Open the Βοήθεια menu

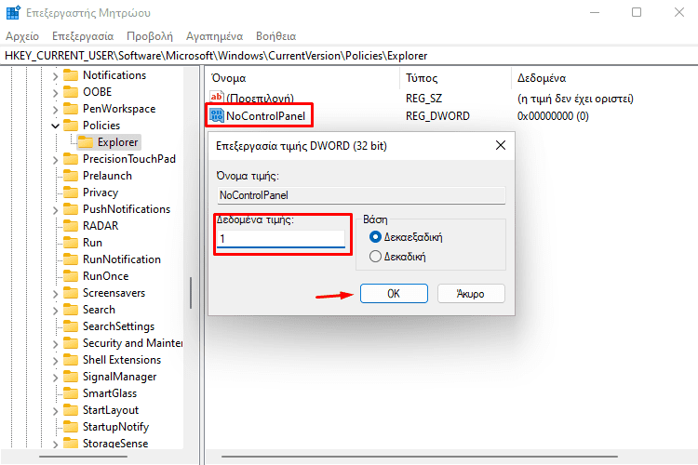tap(276, 36)
